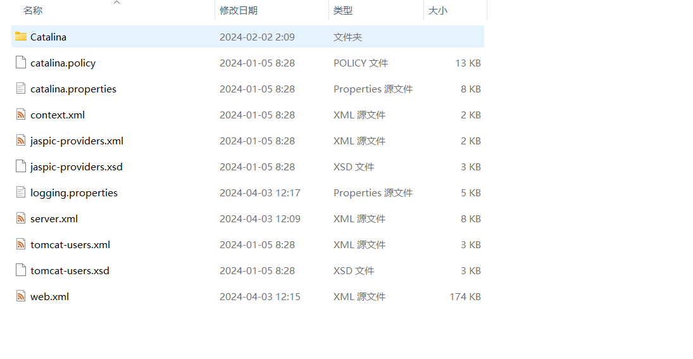Click the web.xml XML icon
The height and width of the screenshot is (359, 693).
coord(21,296)
